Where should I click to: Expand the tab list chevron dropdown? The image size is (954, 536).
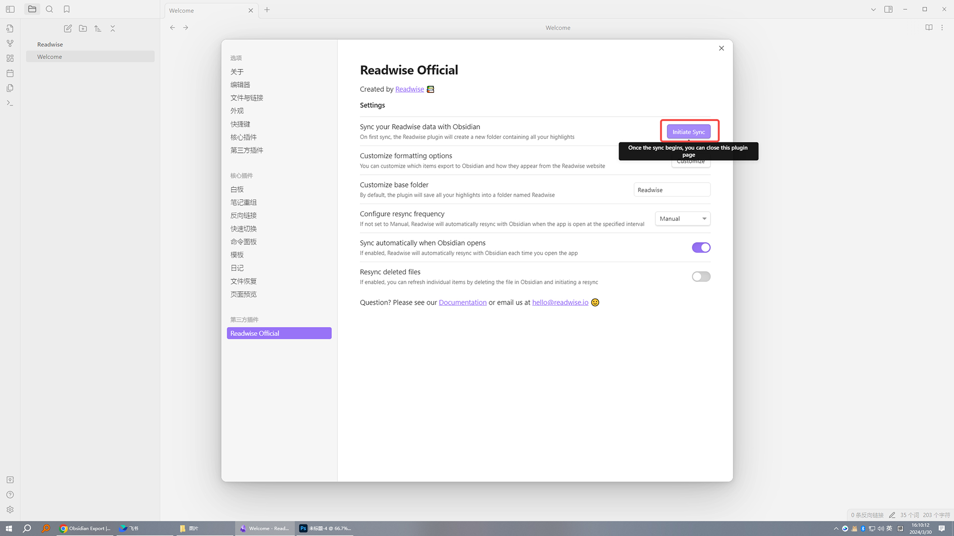[873, 9]
